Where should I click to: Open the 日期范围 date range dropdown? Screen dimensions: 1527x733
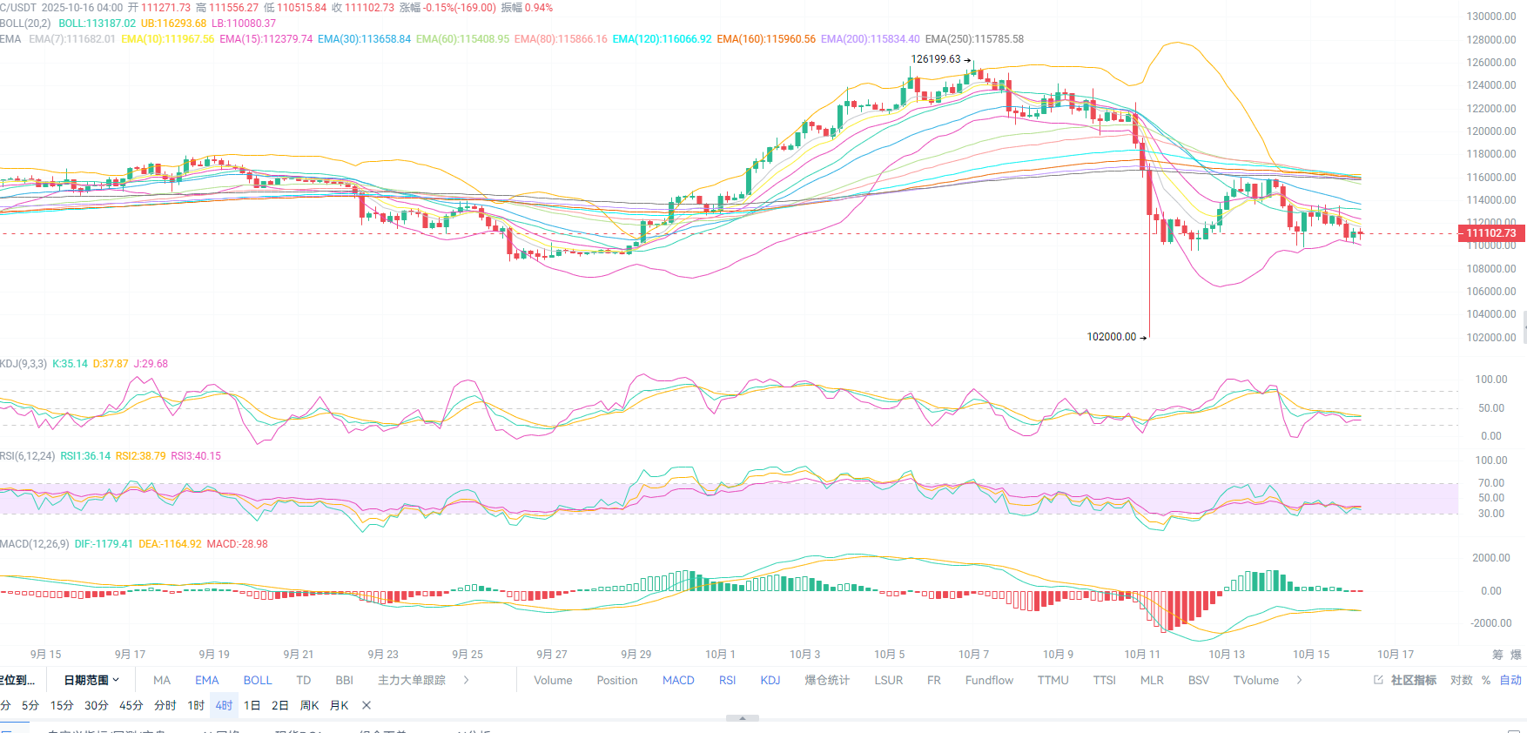coord(91,680)
